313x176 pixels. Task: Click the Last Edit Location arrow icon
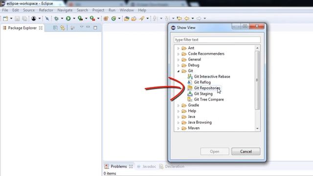(x=179, y=19)
